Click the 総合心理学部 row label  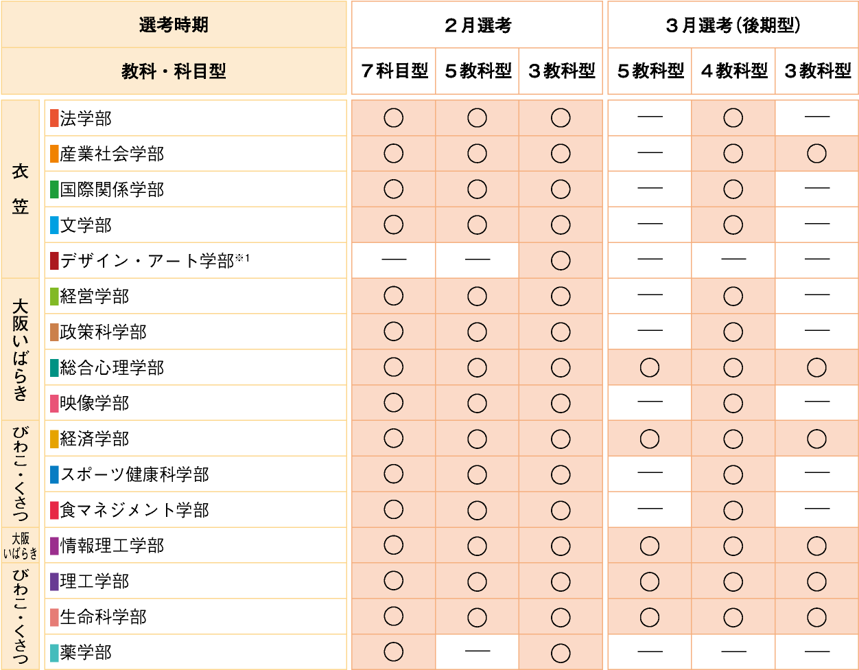point(112,368)
